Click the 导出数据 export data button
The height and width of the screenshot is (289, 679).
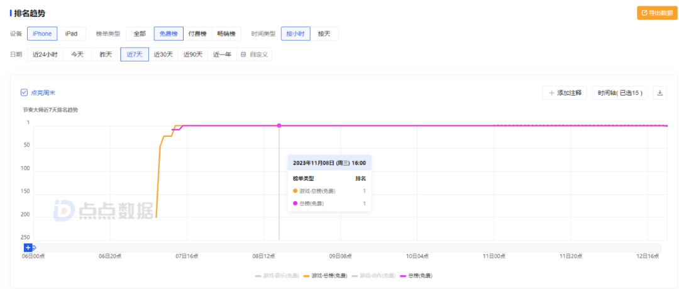pyautogui.click(x=657, y=13)
